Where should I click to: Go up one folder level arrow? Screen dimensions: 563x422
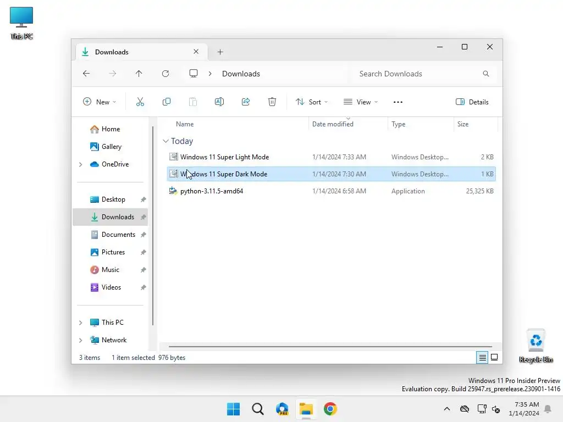coord(139,74)
